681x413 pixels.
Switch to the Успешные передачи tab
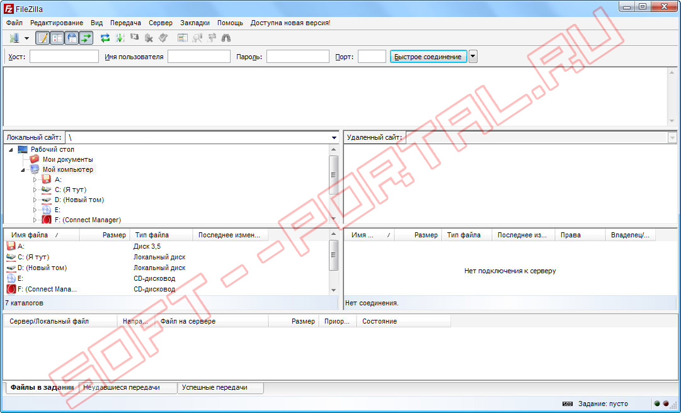pos(220,387)
